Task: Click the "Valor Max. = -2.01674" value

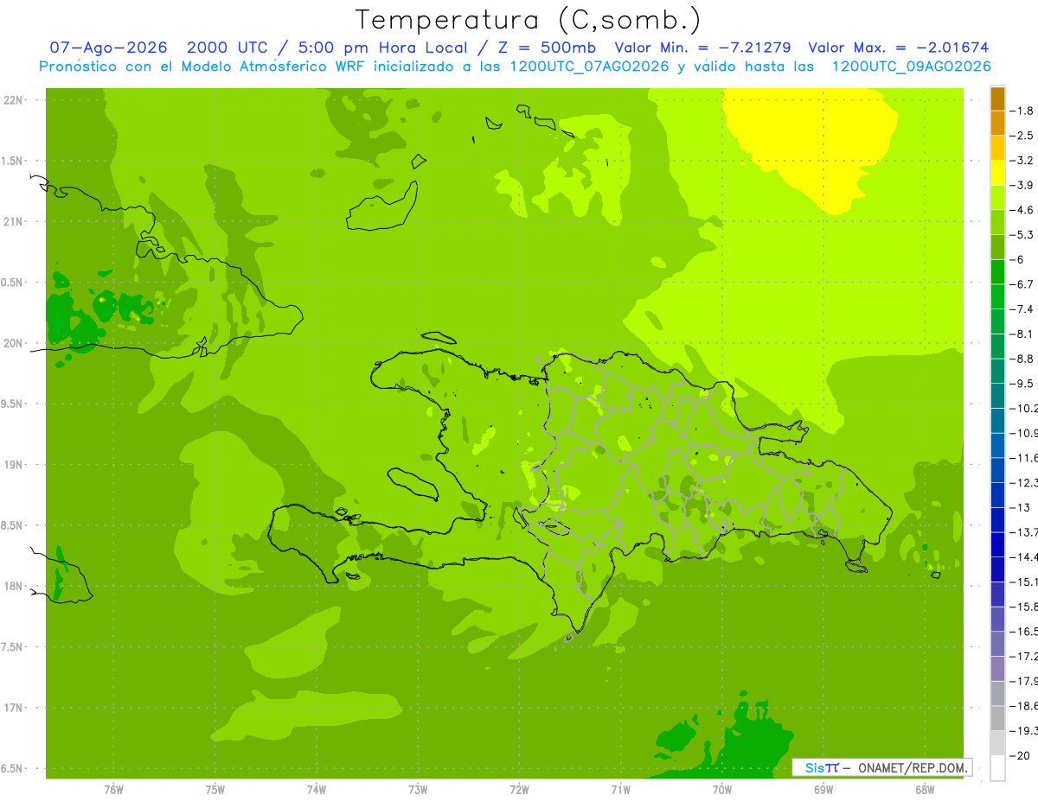Action: (898, 48)
